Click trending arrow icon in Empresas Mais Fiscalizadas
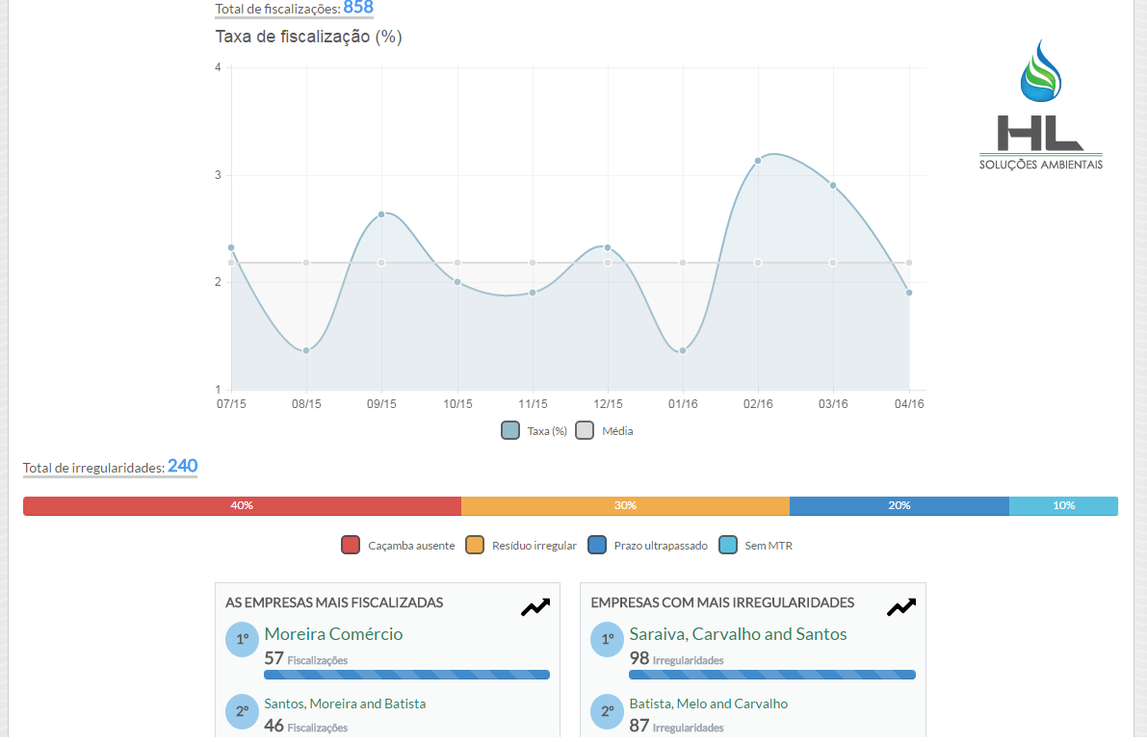The height and width of the screenshot is (742, 1147). coord(535,607)
